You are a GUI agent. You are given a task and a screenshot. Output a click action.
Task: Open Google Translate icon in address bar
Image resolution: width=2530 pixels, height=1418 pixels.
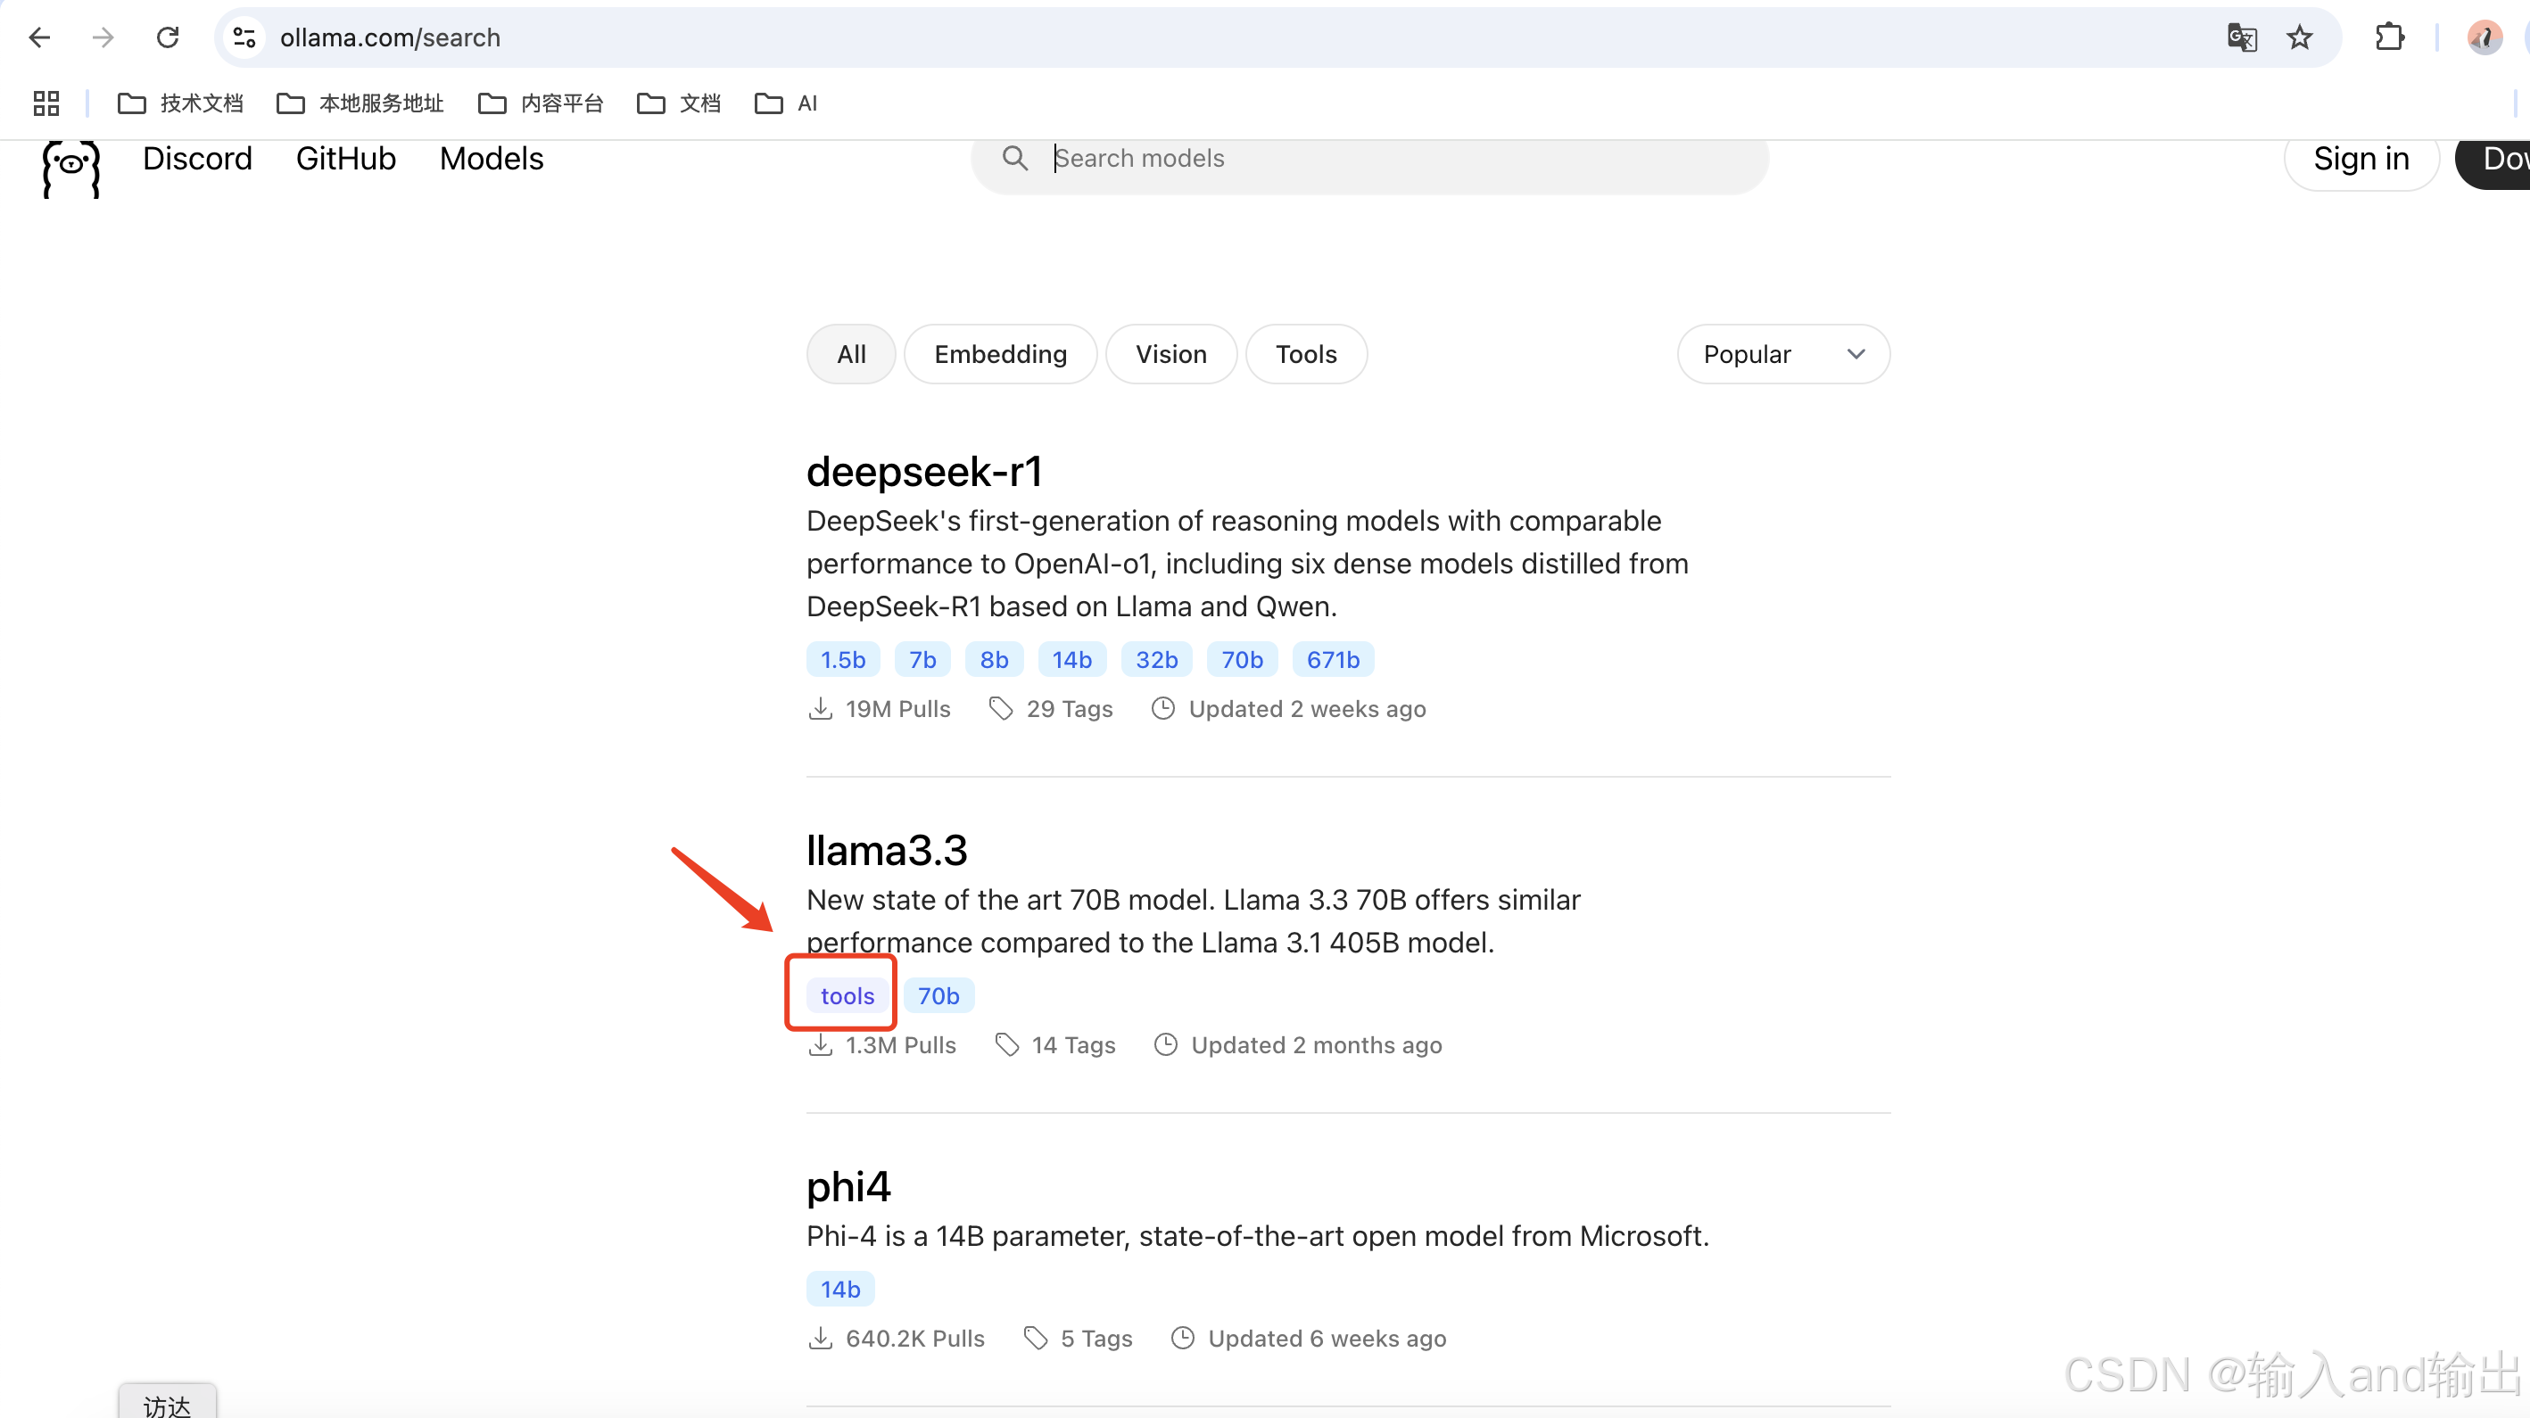2241,37
